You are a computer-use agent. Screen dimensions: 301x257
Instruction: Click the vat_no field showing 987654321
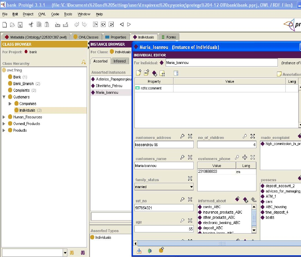[164, 208]
